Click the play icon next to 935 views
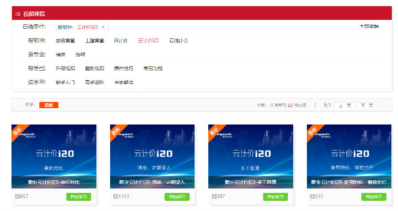 (x=313, y=196)
